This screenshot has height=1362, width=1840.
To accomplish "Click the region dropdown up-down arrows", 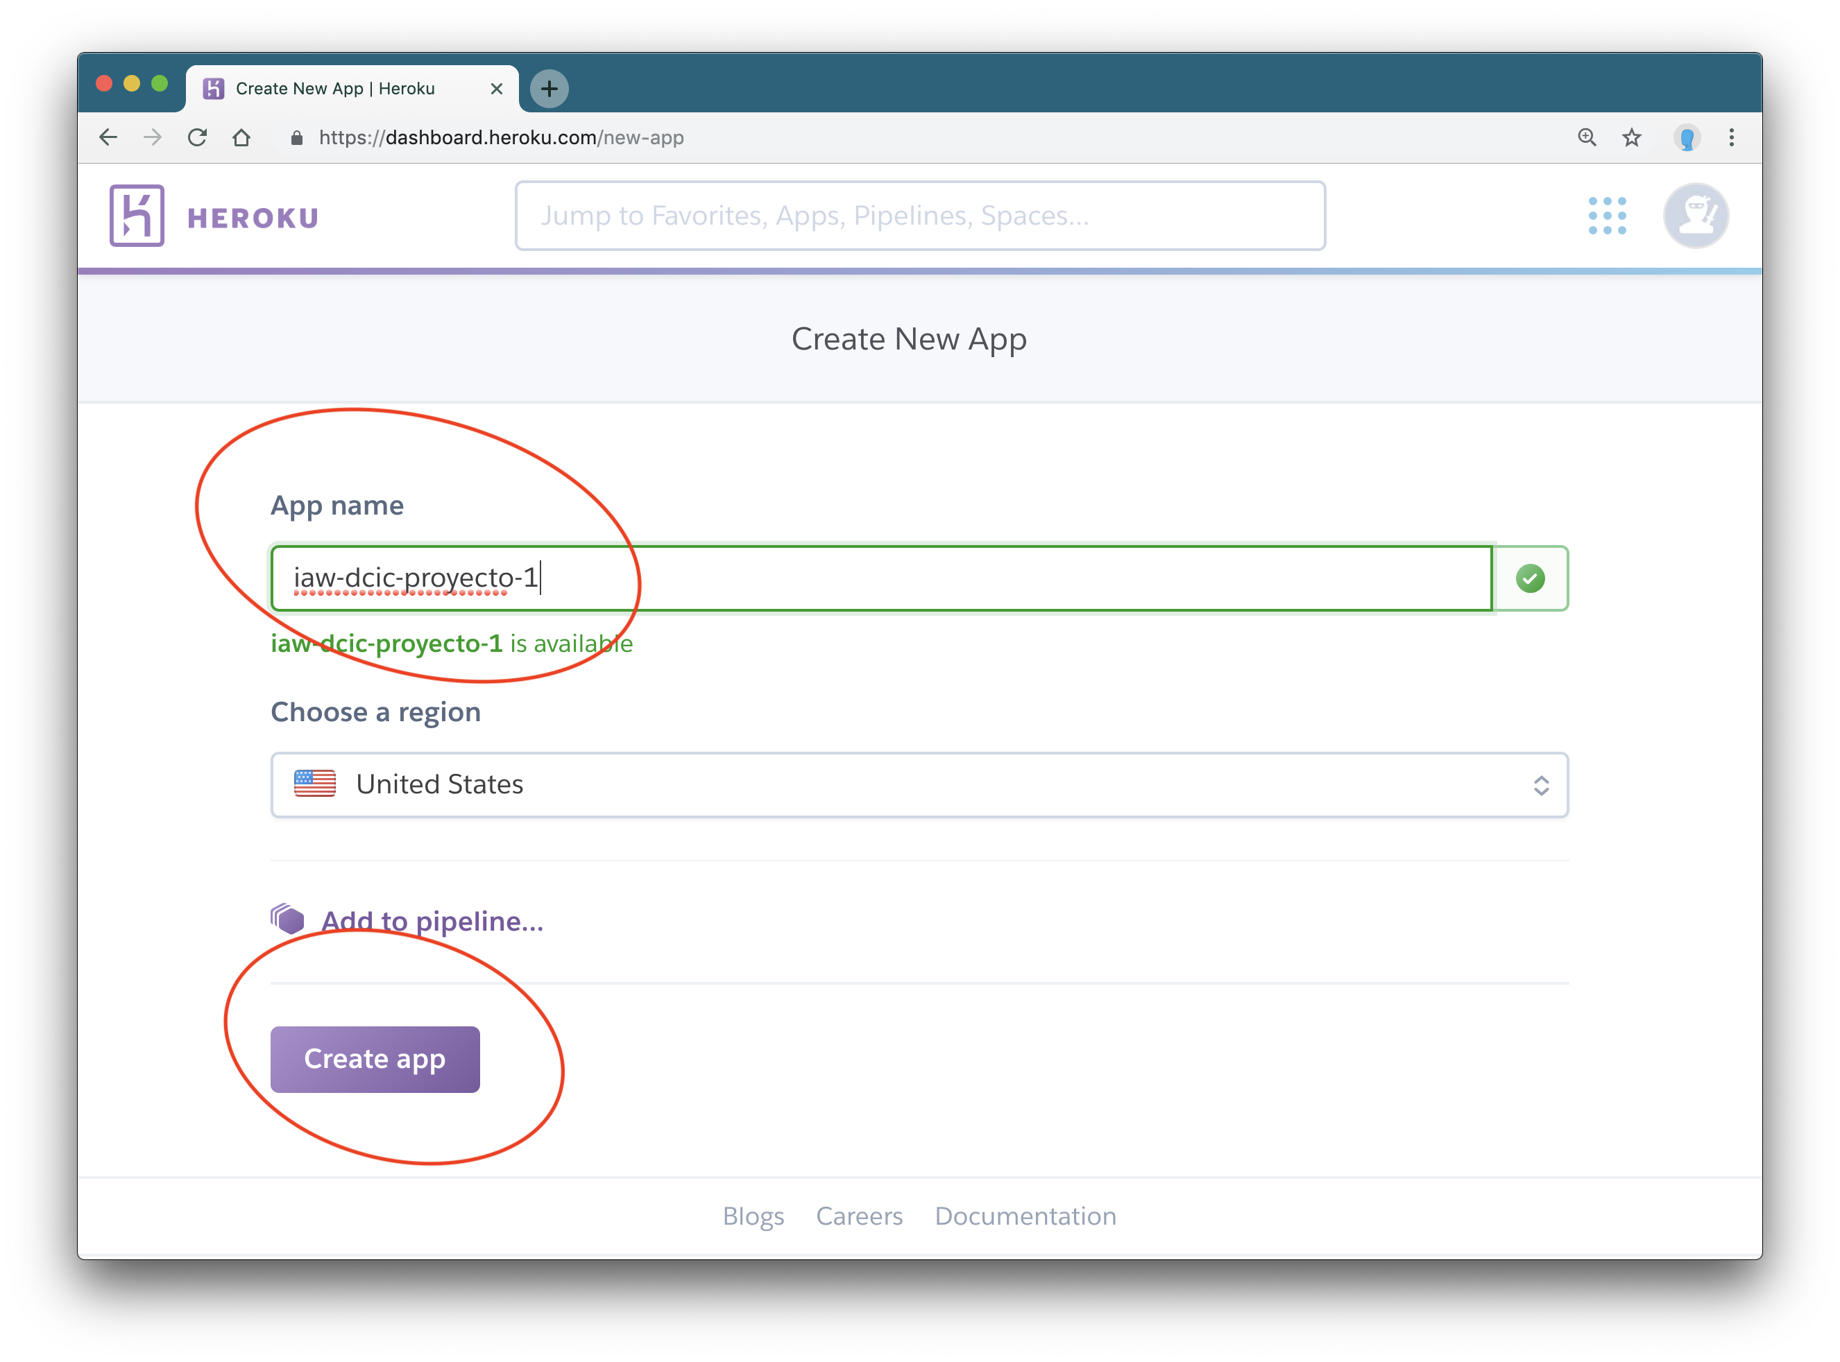I will click(1541, 785).
